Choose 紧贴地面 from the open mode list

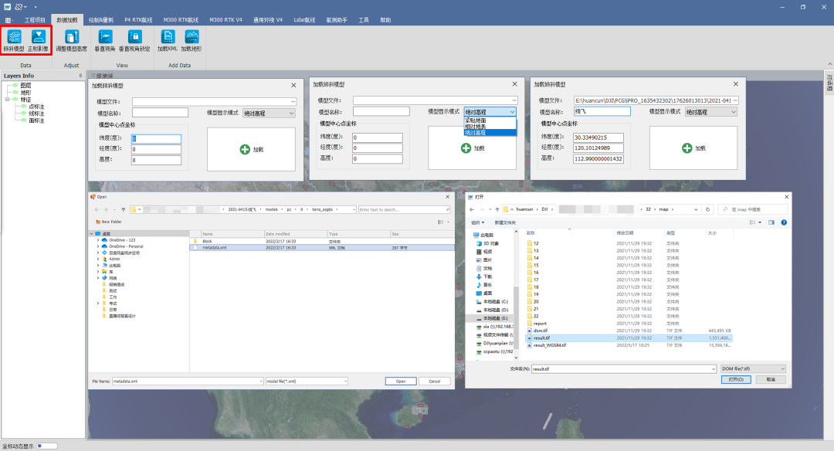click(490, 120)
